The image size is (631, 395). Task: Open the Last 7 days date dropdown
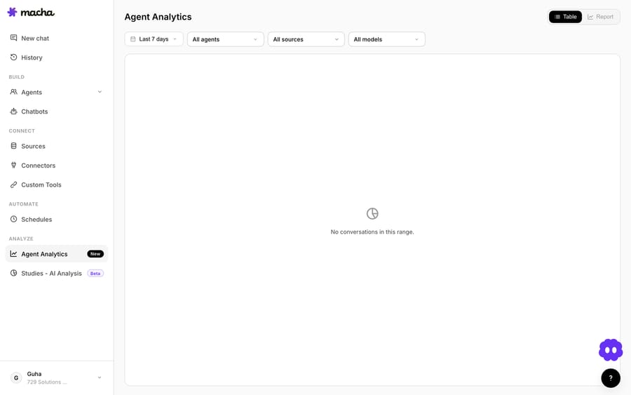pos(154,39)
